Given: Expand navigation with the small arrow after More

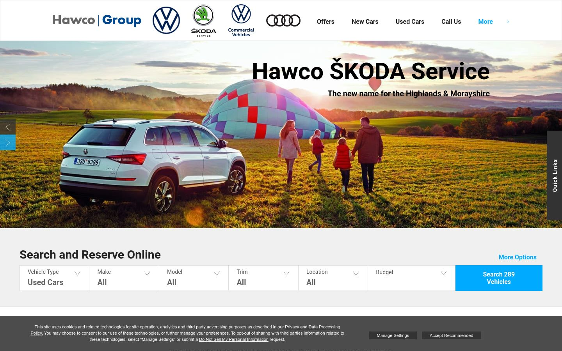Looking at the screenshot, I should pos(508,22).
